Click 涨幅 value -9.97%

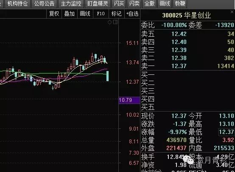177,132
